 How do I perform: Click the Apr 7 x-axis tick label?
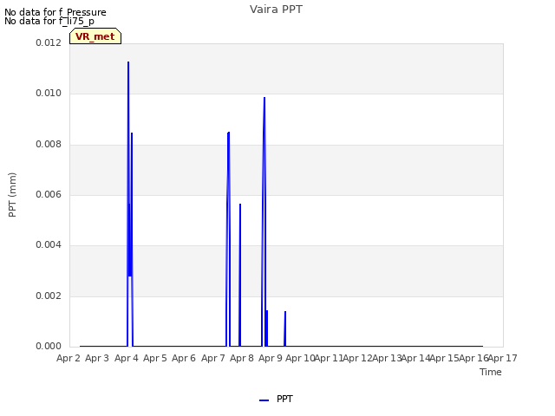pos(213,358)
